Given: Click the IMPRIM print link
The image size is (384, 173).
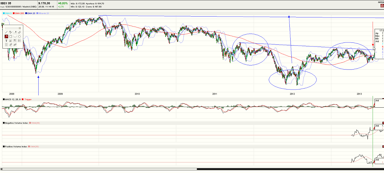Looking at the screenshot, I should coord(380,2).
